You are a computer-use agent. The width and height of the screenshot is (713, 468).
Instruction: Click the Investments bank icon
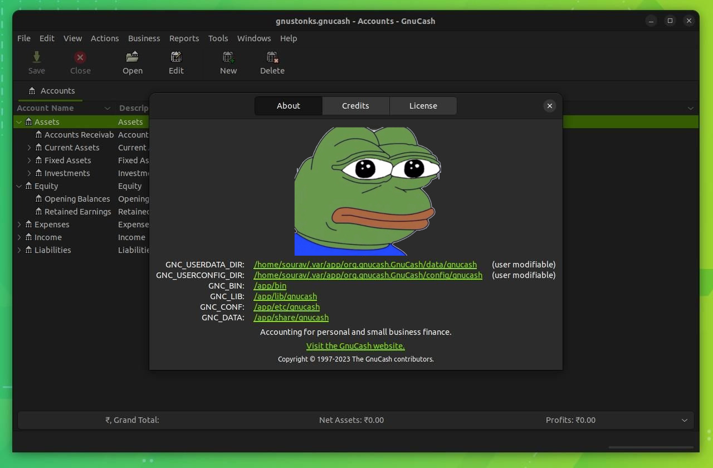(38, 173)
